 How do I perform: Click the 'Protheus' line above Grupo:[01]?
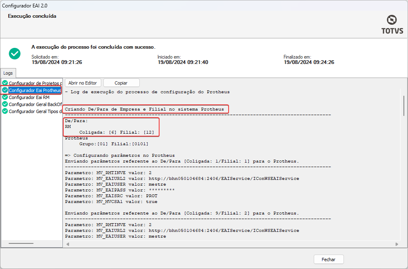pos(76,138)
